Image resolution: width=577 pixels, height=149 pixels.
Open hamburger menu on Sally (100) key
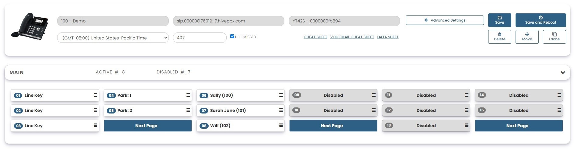[x=281, y=95]
